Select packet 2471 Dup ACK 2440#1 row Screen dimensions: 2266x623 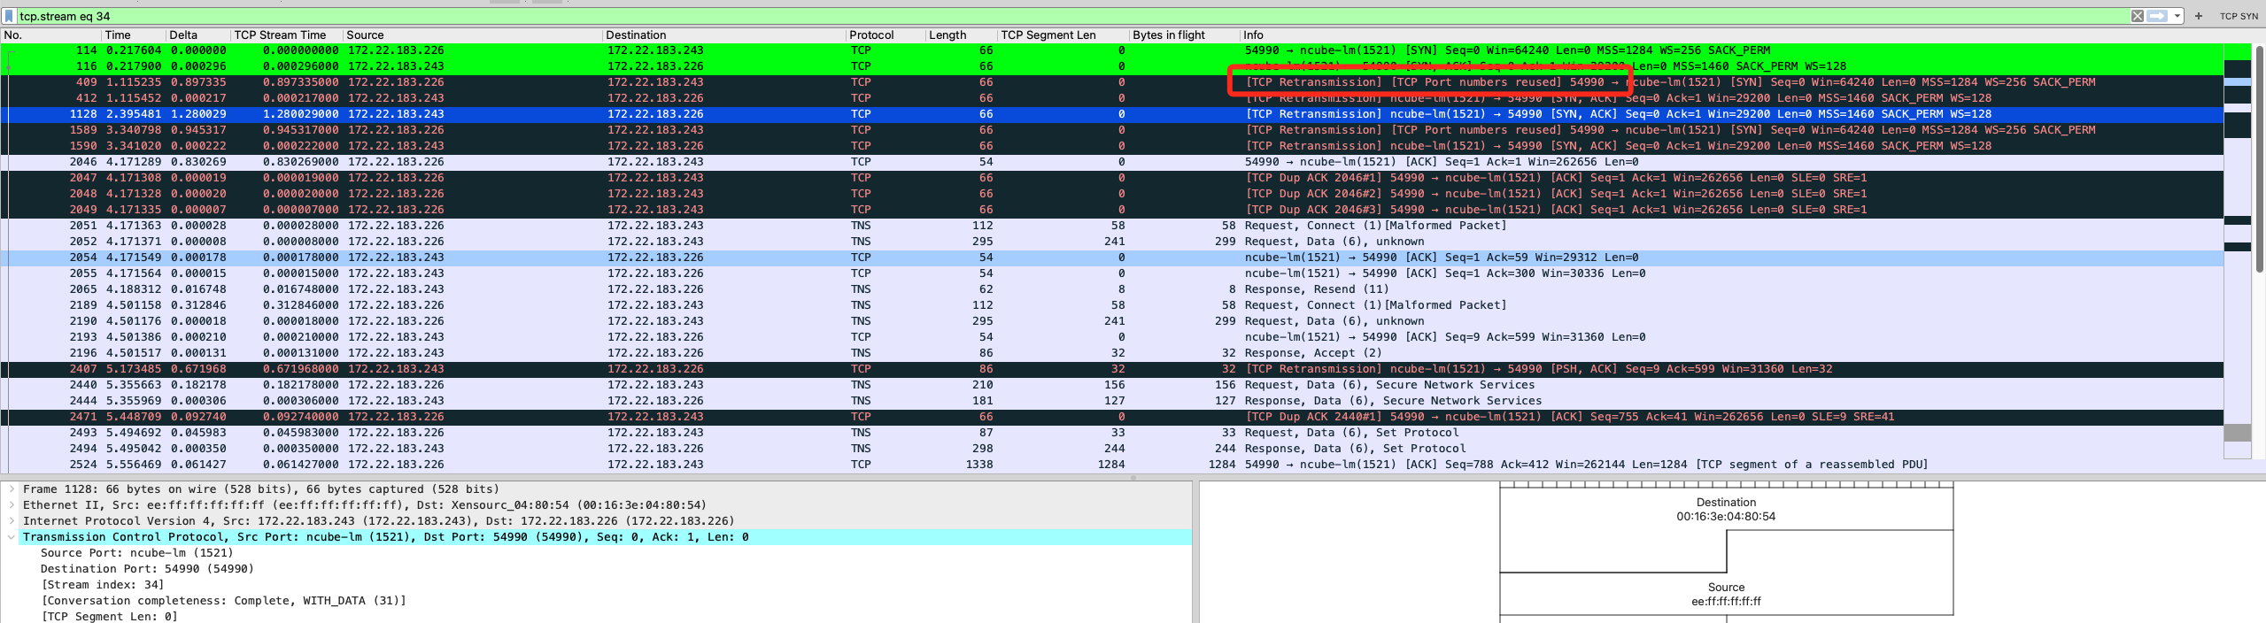click(1111, 417)
